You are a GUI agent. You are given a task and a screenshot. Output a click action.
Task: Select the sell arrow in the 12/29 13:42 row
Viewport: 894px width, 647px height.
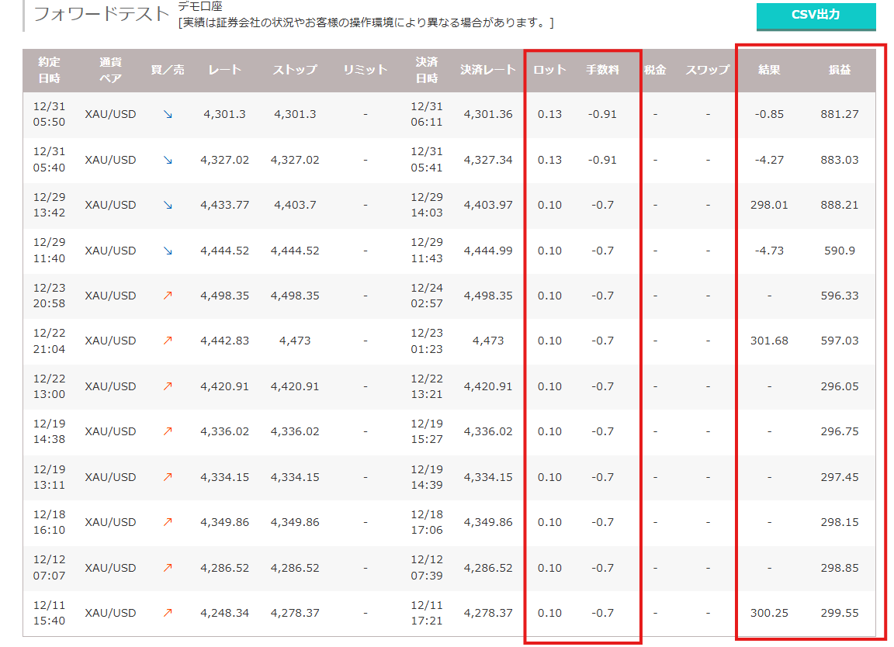(x=168, y=206)
